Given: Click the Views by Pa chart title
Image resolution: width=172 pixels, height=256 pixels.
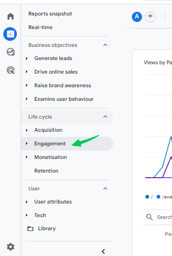Looking at the screenshot, I should (x=158, y=62).
